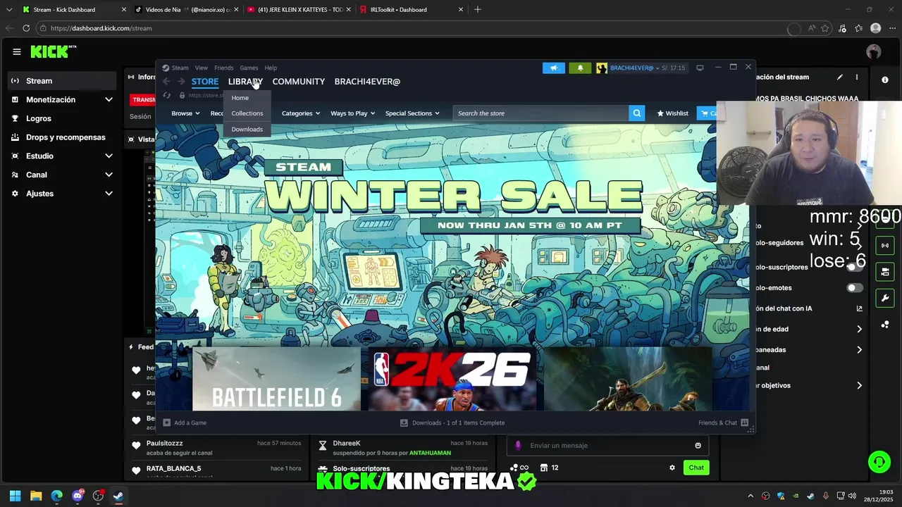The width and height of the screenshot is (902, 507).
Task: Open the Browse dropdown in Steam store
Action: (x=185, y=113)
